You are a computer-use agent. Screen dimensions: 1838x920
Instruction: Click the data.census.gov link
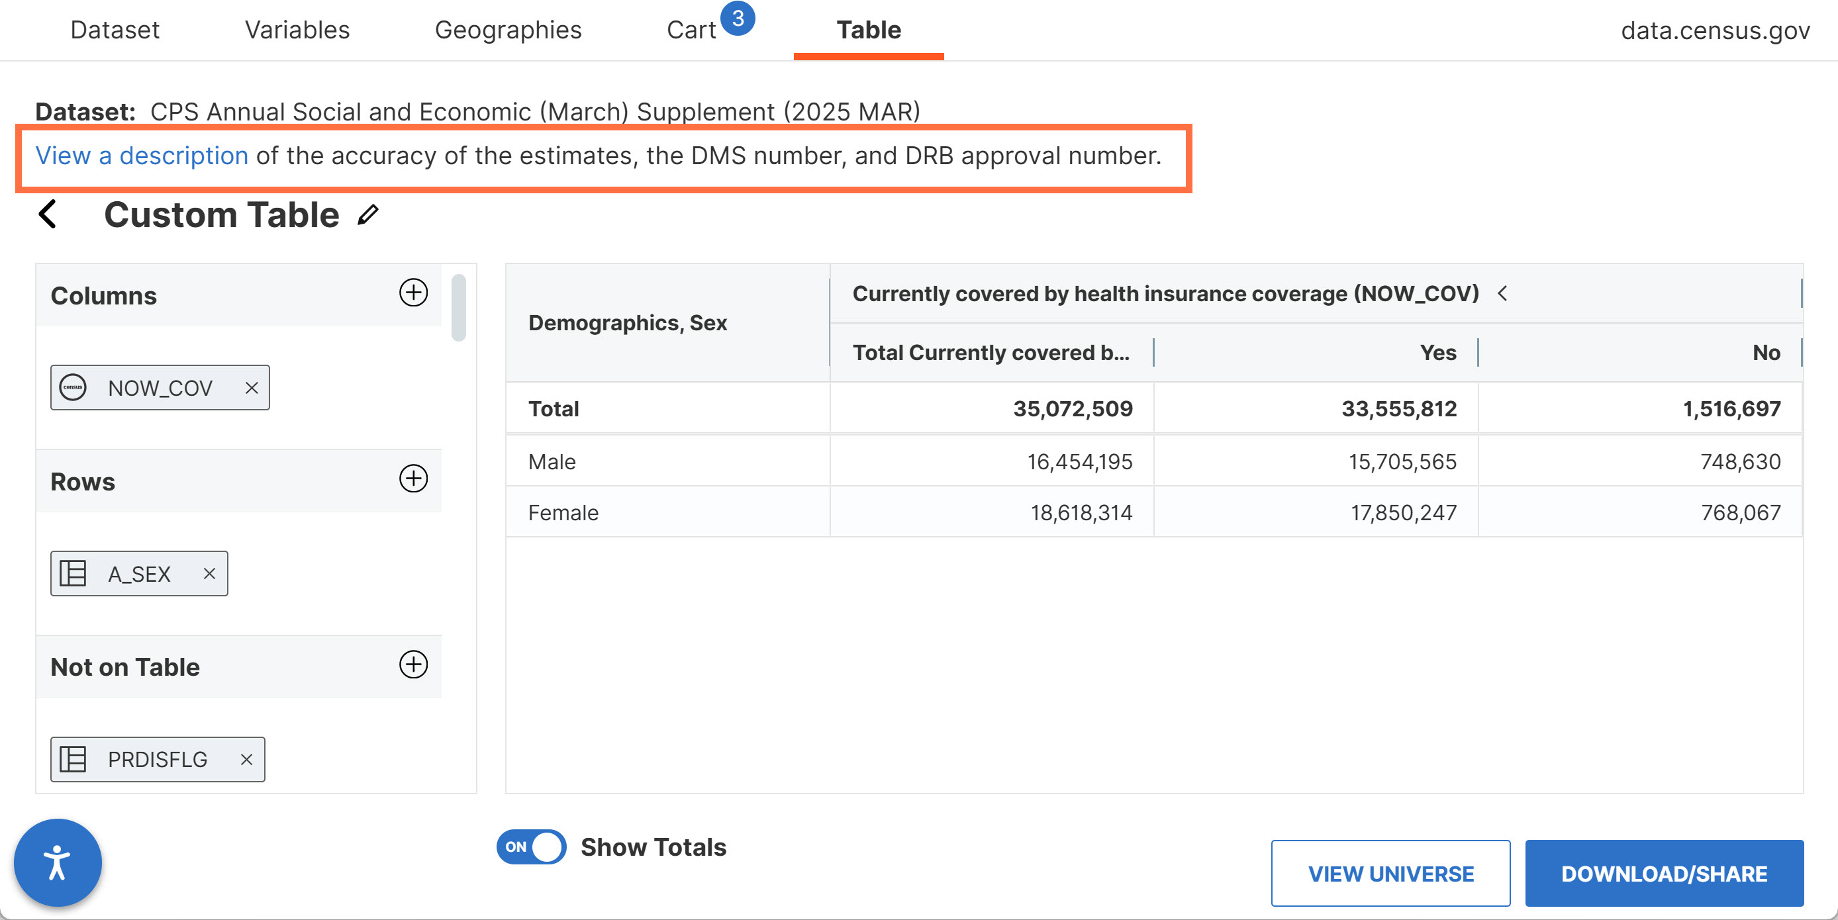coord(1715,30)
